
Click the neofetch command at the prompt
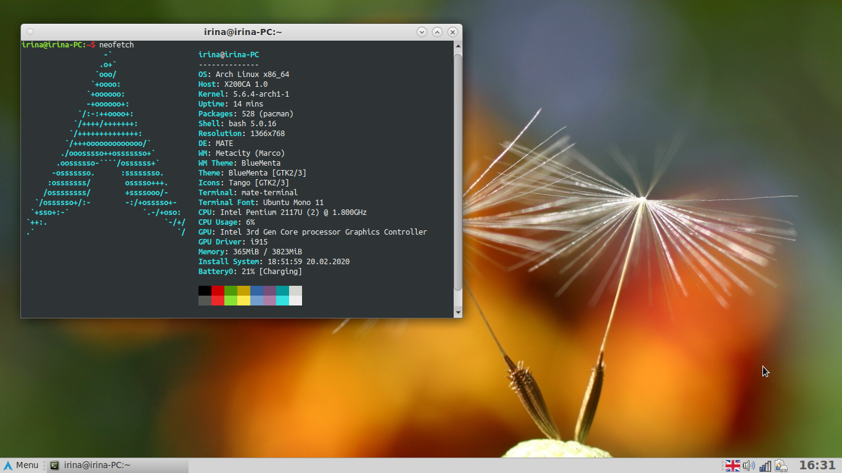[116, 45]
